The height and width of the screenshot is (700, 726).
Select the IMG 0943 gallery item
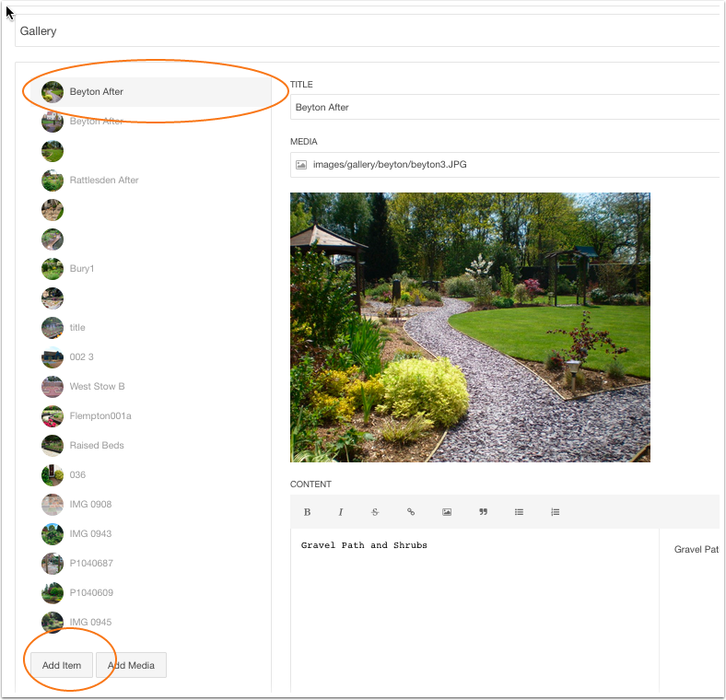[x=150, y=534]
